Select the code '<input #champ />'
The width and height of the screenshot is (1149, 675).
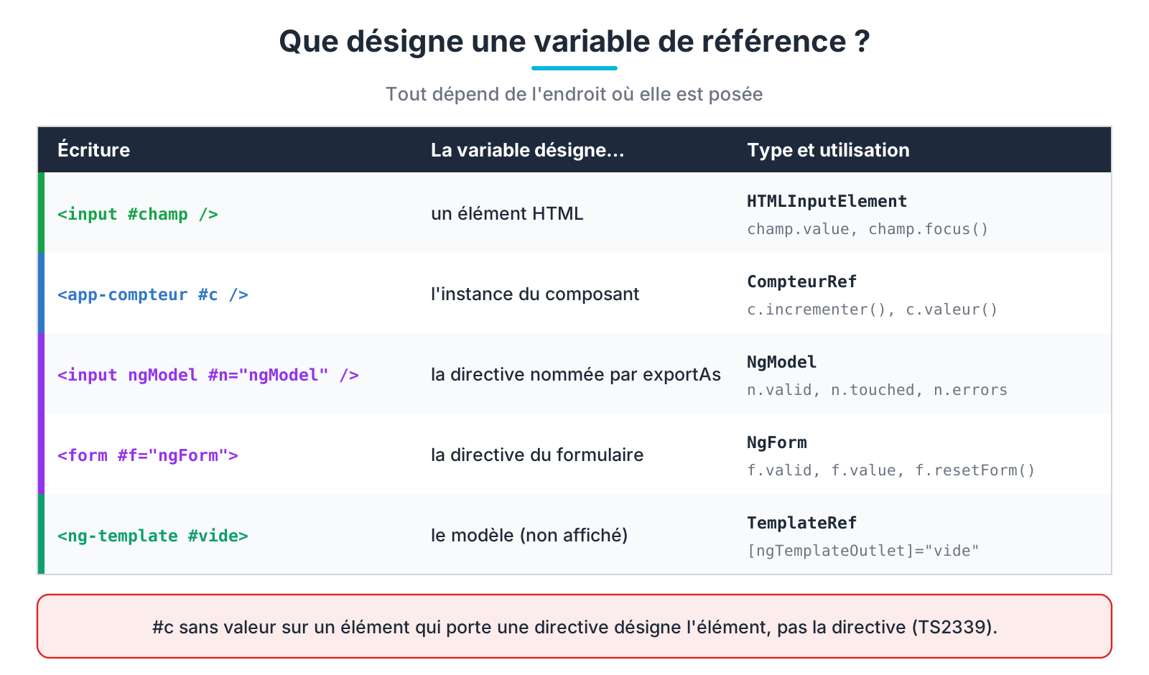coord(138,214)
